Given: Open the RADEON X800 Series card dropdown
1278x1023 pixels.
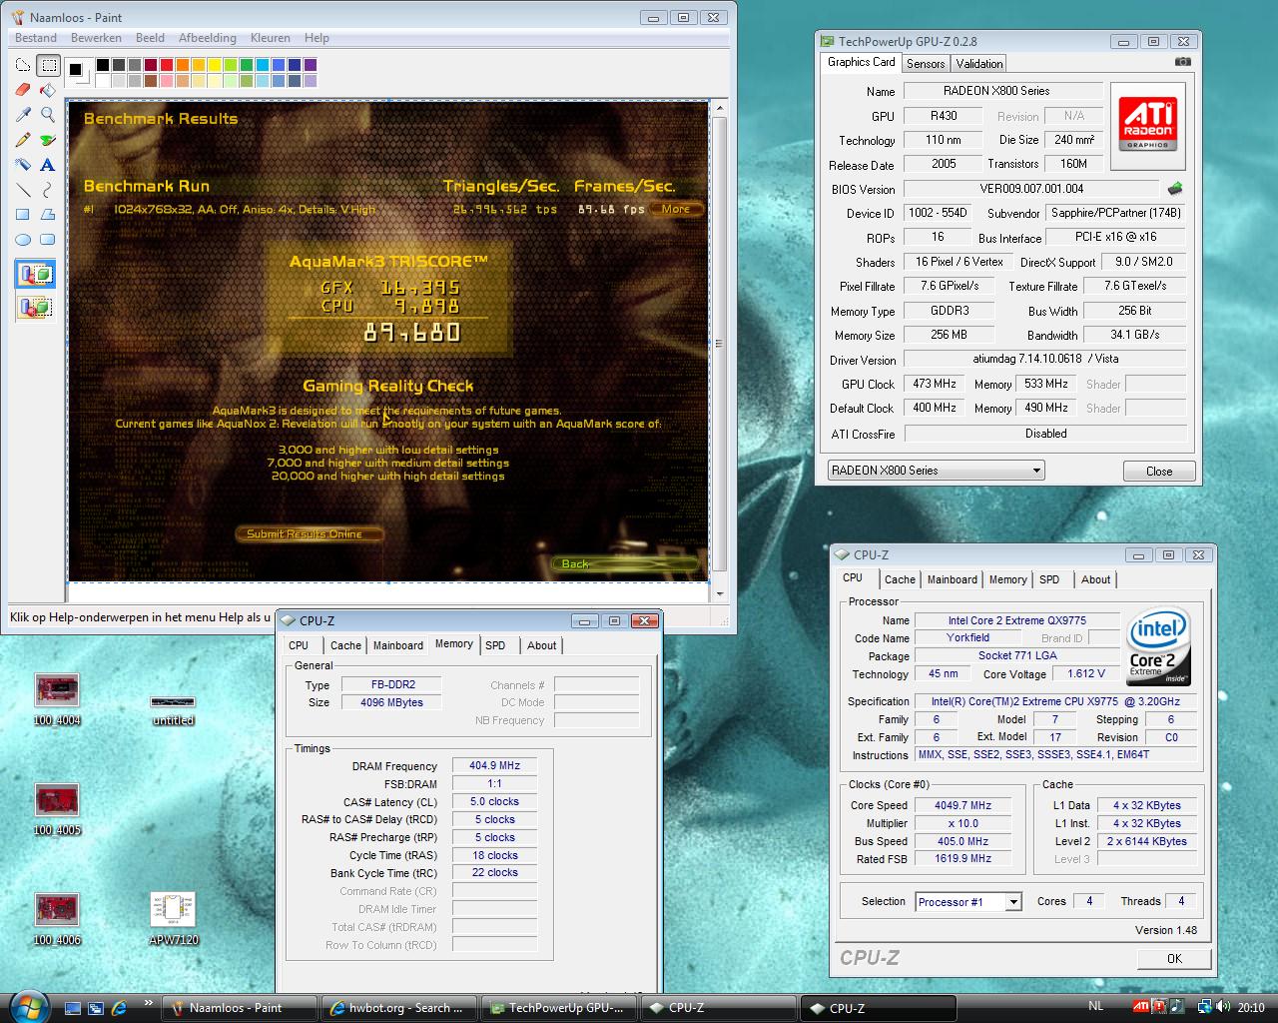Looking at the screenshot, I should click(1036, 470).
